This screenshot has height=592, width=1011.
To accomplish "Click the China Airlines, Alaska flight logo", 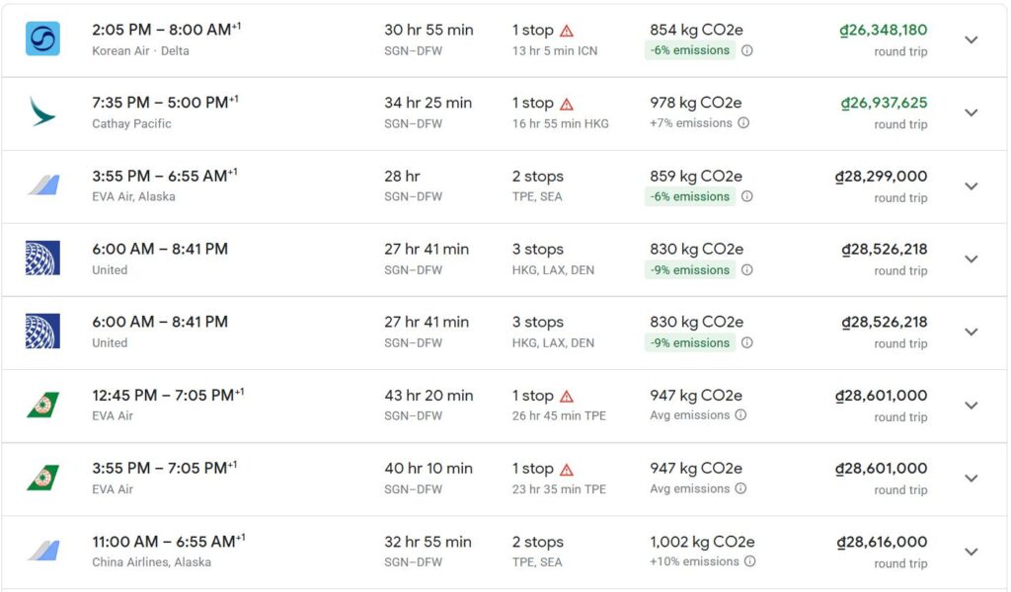I will pos(42,551).
